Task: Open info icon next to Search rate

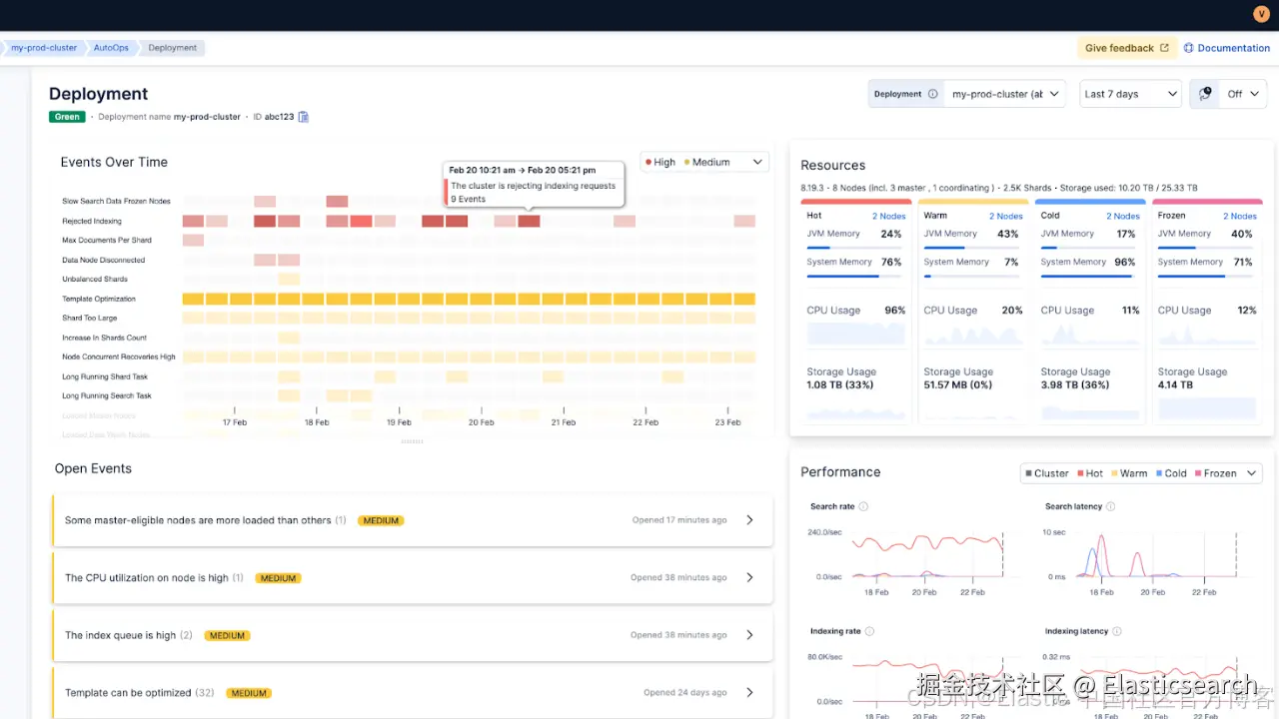Action: pos(863,506)
